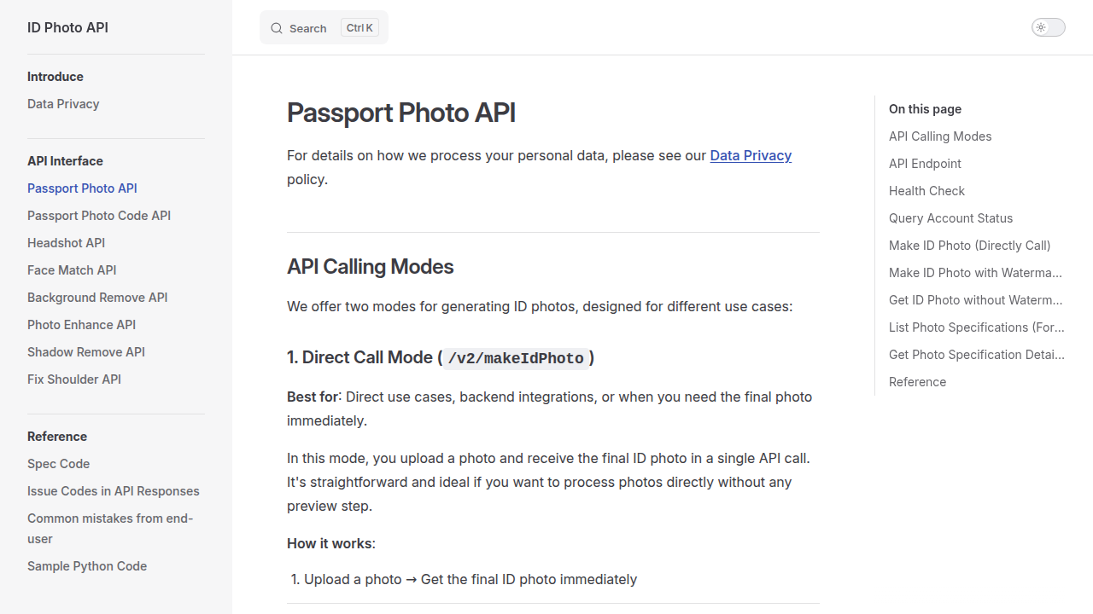
Task: Open the Search box
Action: pos(324,27)
